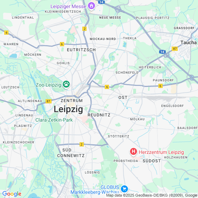Open the Google logo link
Viewport: 198px width, 198px height.
click(12, 194)
